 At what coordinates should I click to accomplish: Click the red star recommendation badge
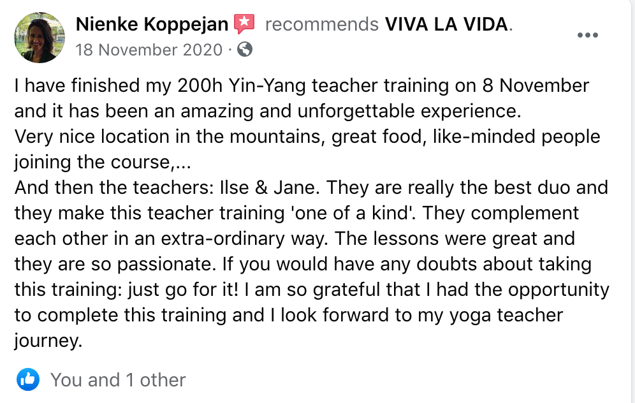[244, 24]
